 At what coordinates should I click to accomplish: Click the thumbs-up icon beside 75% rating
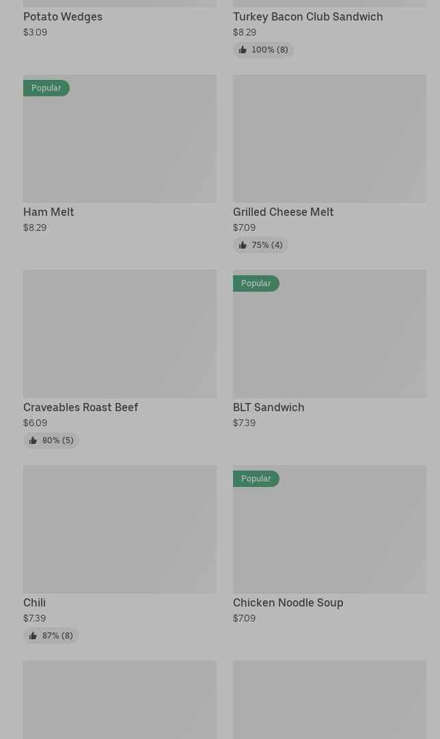click(243, 245)
